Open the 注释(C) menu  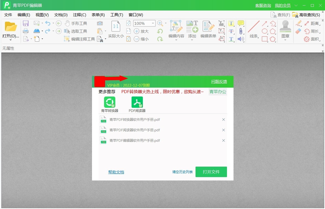(79, 15)
